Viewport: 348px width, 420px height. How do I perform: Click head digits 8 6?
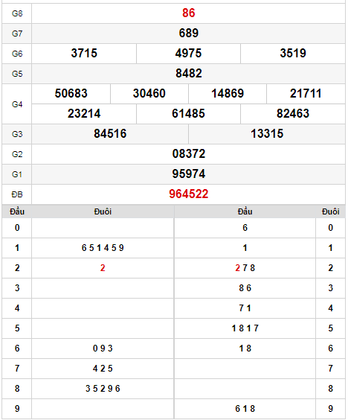tap(245, 288)
